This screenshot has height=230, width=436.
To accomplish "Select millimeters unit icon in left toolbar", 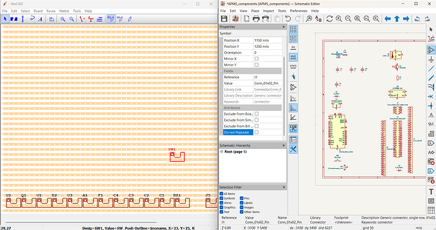I will click(293, 67).
